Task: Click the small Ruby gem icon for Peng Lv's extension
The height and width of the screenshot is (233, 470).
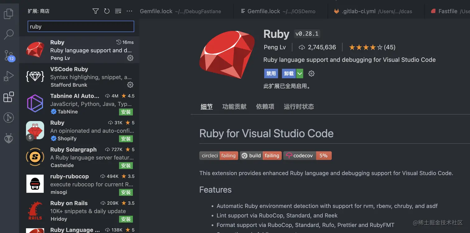Action: 35,50
